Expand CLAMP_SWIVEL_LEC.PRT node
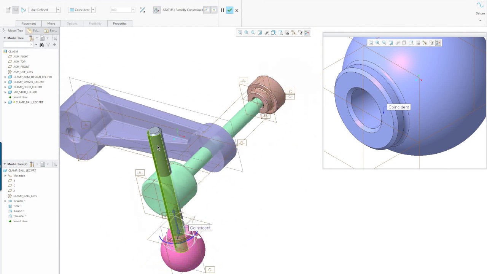The width and height of the screenshot is (487, 274). [5, 82]
